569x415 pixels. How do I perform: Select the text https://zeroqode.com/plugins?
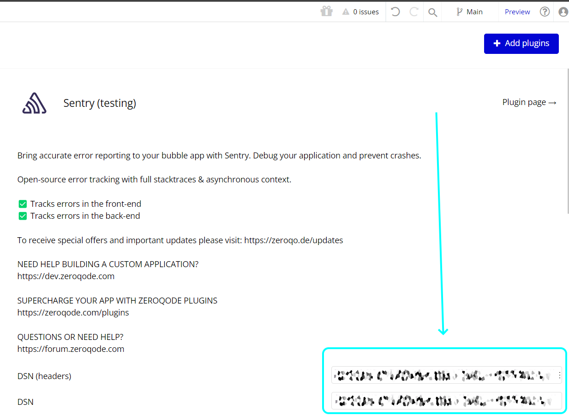point(73,313)
